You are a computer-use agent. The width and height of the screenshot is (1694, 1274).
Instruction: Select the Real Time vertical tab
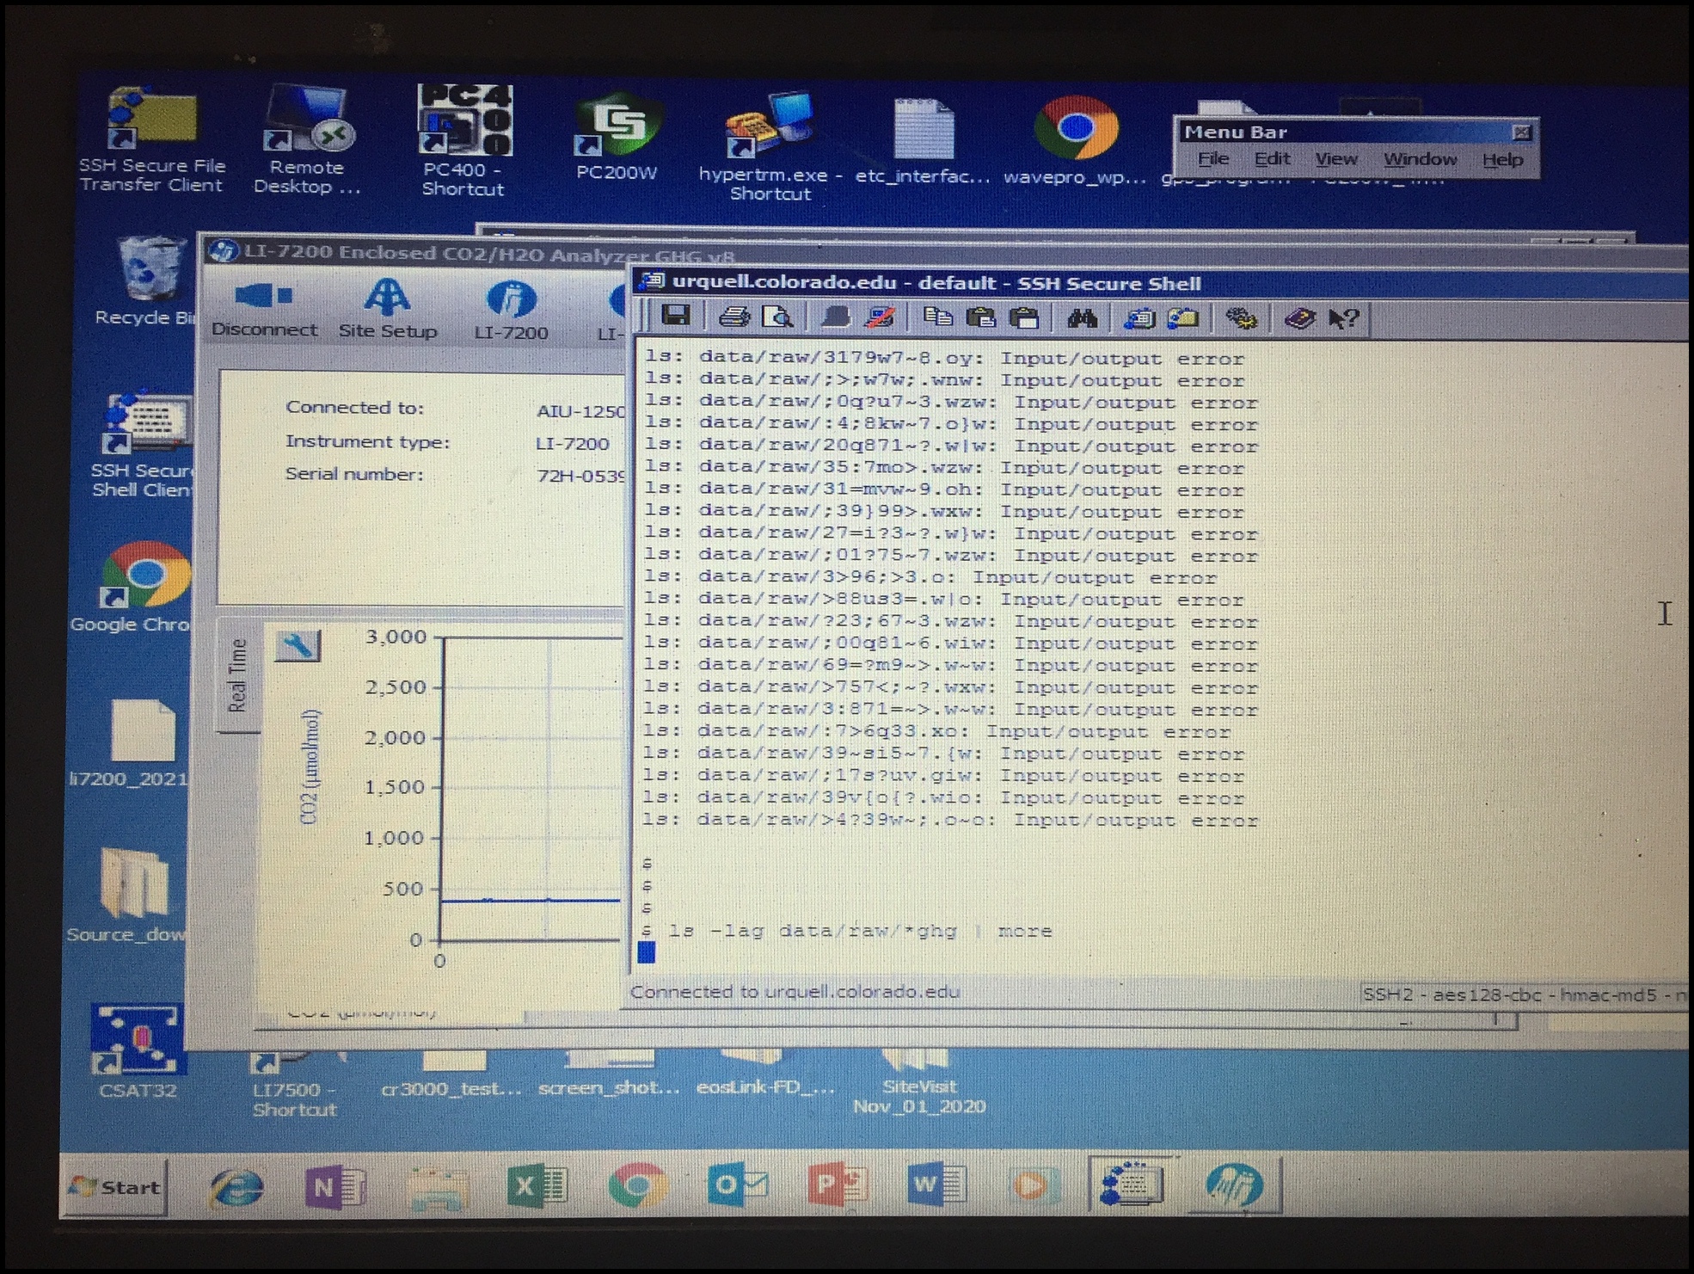pos(237,675)
